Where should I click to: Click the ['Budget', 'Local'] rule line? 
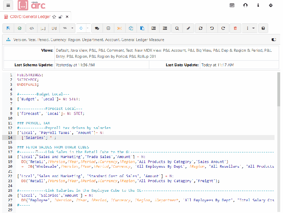pyautogui.click(x=48, y=99)
